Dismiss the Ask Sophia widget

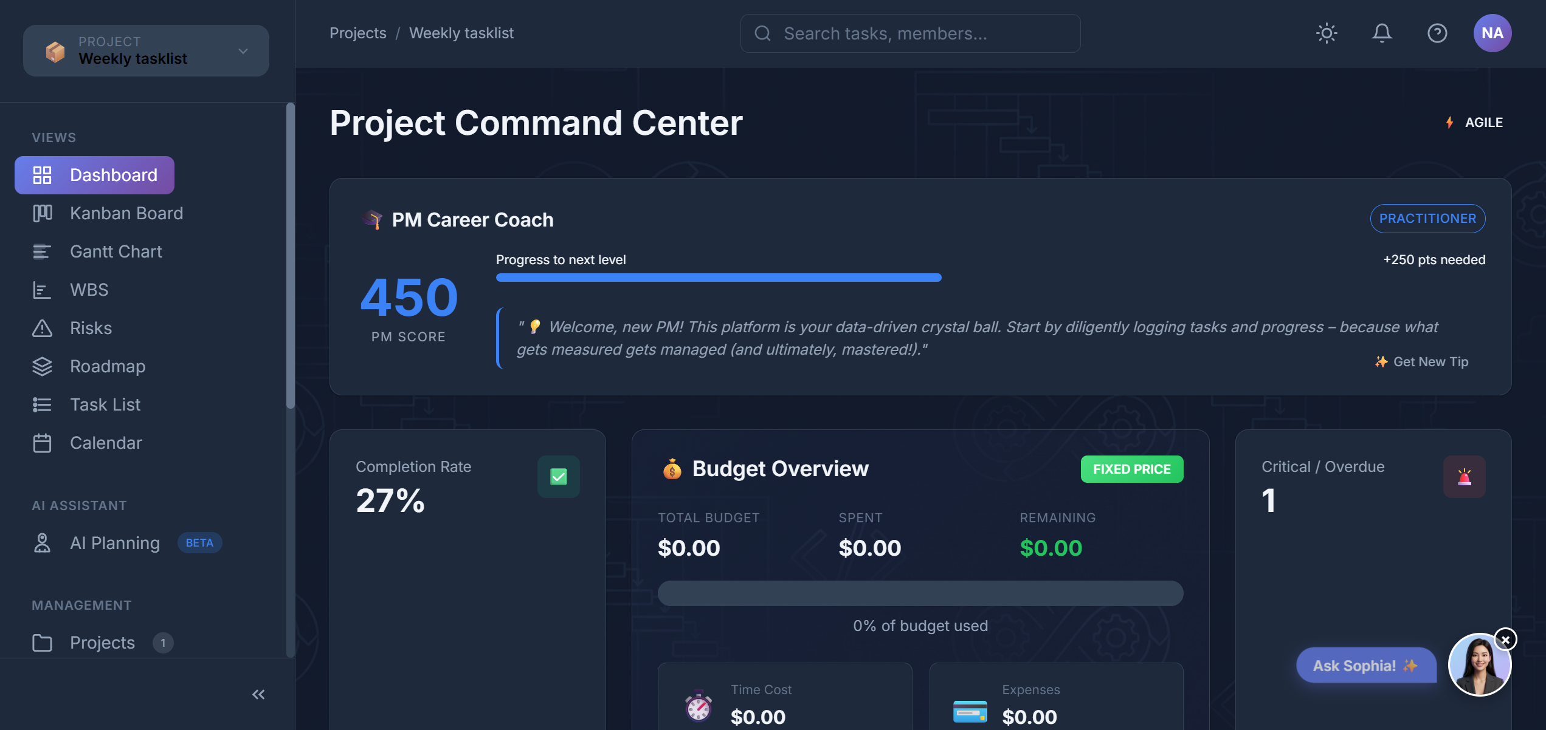[1505, 640]
